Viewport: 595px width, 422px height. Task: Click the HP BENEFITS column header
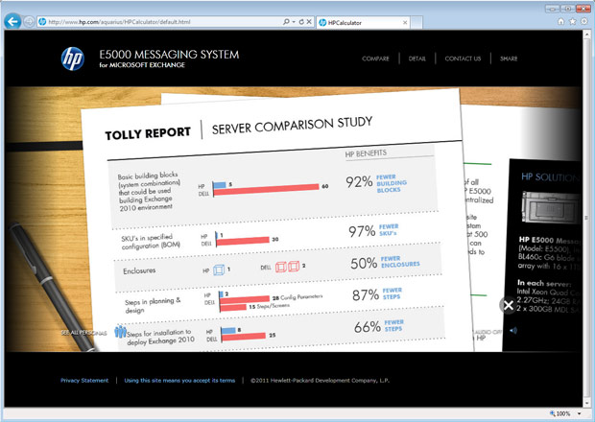pos(366,153)
